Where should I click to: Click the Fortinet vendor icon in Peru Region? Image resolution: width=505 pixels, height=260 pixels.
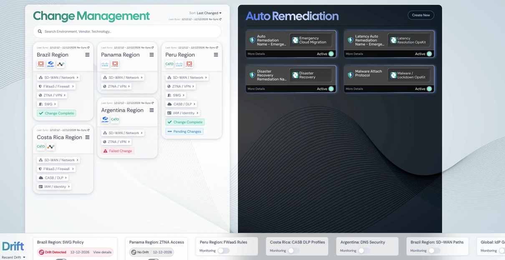pyautogui.click(x=189, y=64)
